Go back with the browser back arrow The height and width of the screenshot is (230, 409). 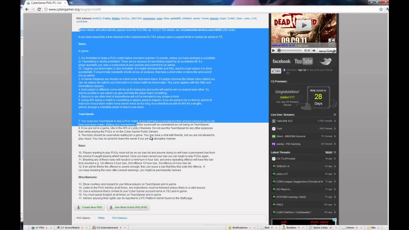point(27,9)
